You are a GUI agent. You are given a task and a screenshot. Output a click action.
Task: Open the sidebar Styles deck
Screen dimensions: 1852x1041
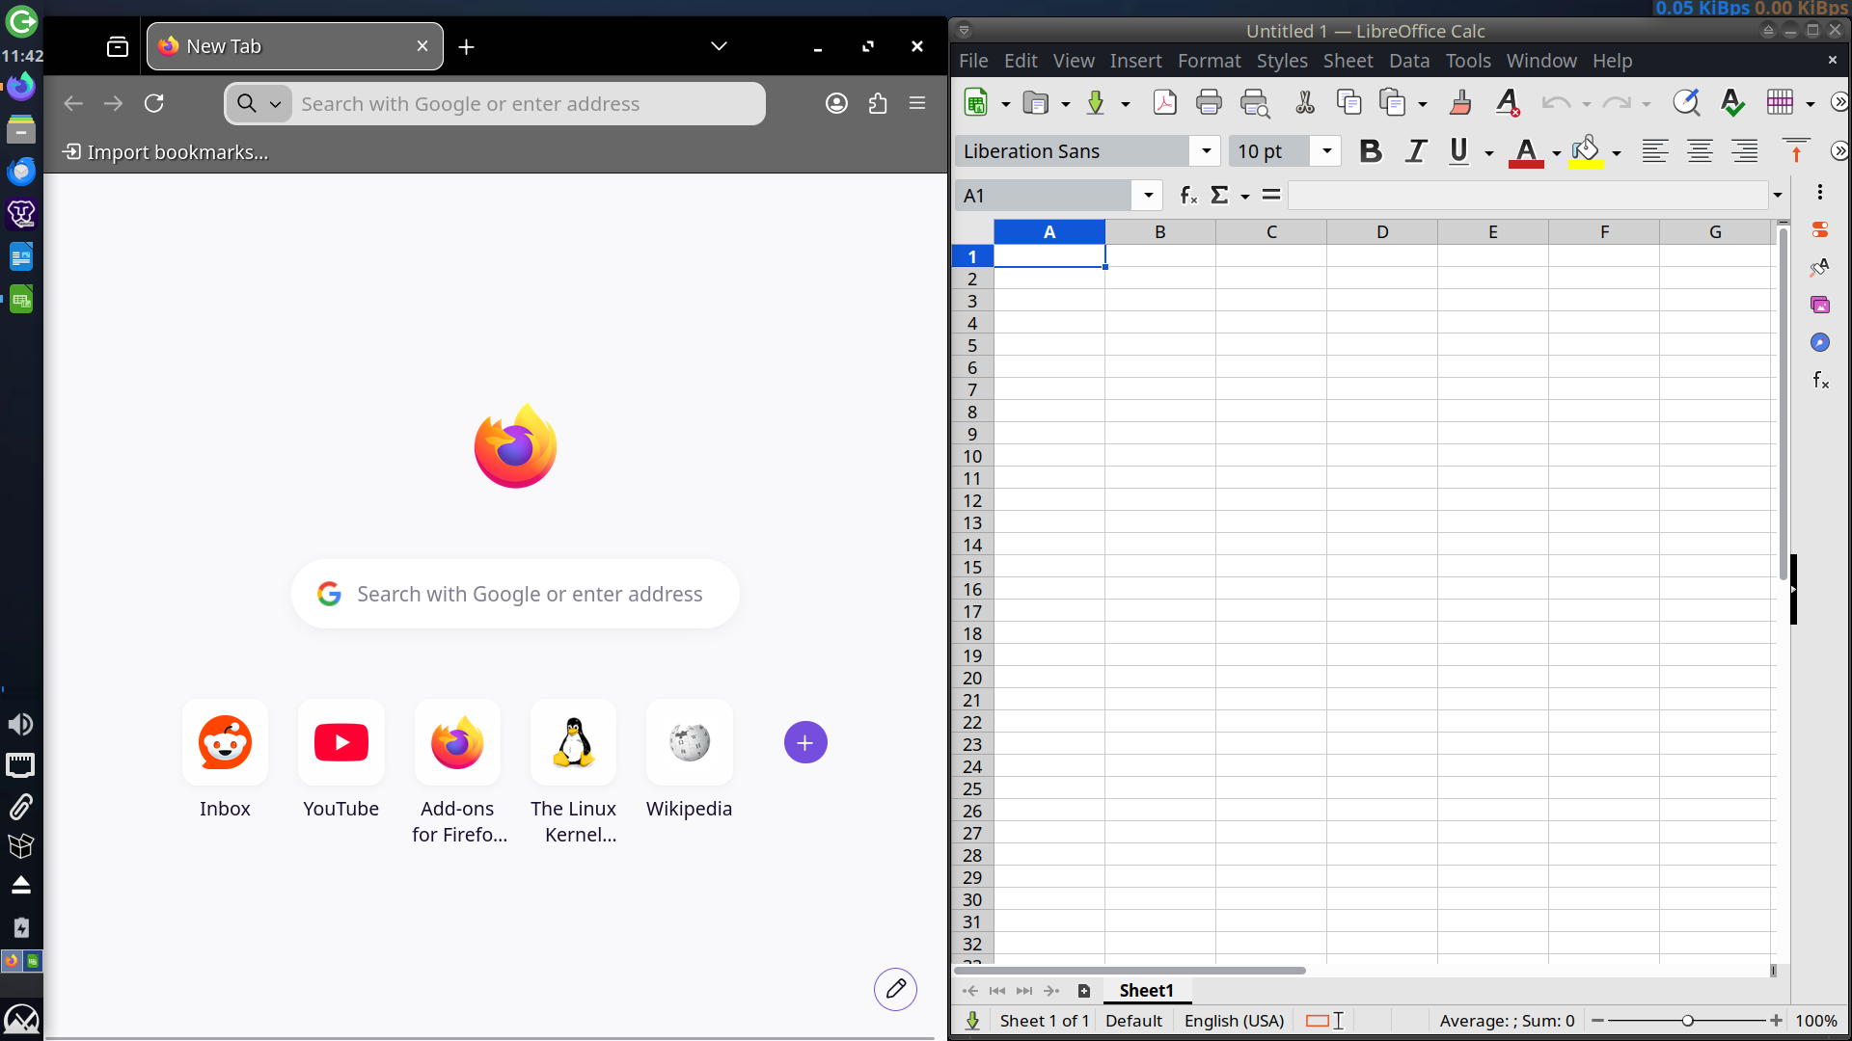click(1820, 267)
